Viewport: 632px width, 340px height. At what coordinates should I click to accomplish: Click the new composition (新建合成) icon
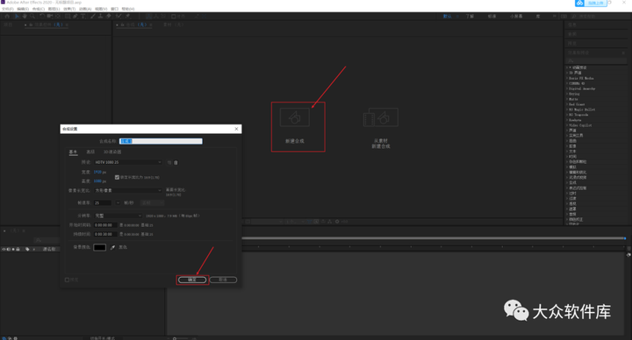point(295,117)
